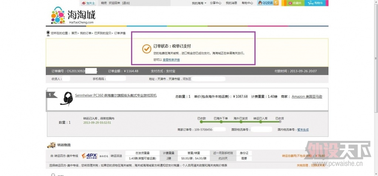Click the Weibo 加关注 follow button
This screenshot has height=176, width=378.
[x=88, y=3]
